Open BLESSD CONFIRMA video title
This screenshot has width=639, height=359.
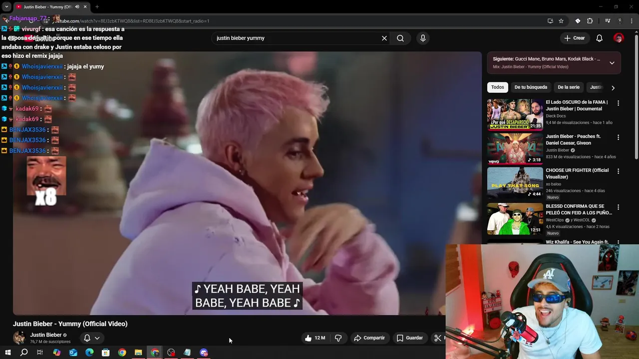coord(579,209)
